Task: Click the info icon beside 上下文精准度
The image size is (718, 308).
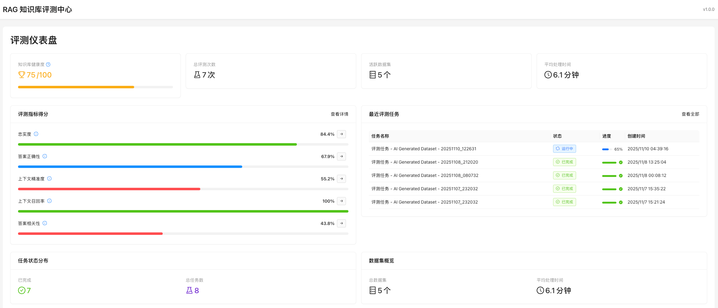Action: point(49,178)
